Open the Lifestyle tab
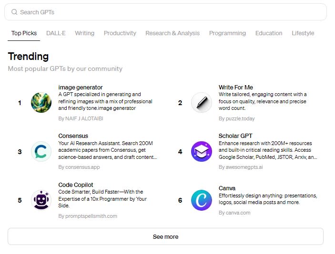This screenshot has height=254, width=335. 303,33
